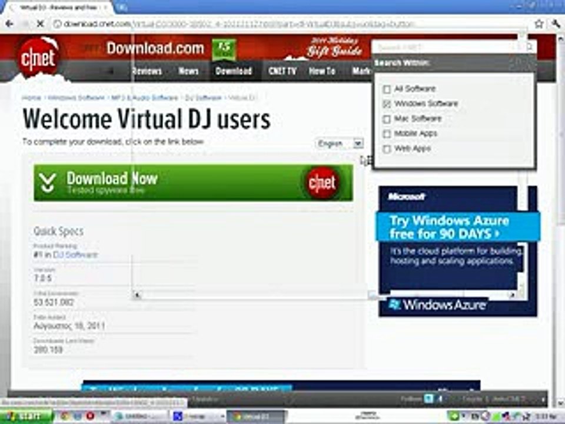This screenshot has height=424, width=565.
Task: Click the Home breadcrumb link
Action: 31,98
